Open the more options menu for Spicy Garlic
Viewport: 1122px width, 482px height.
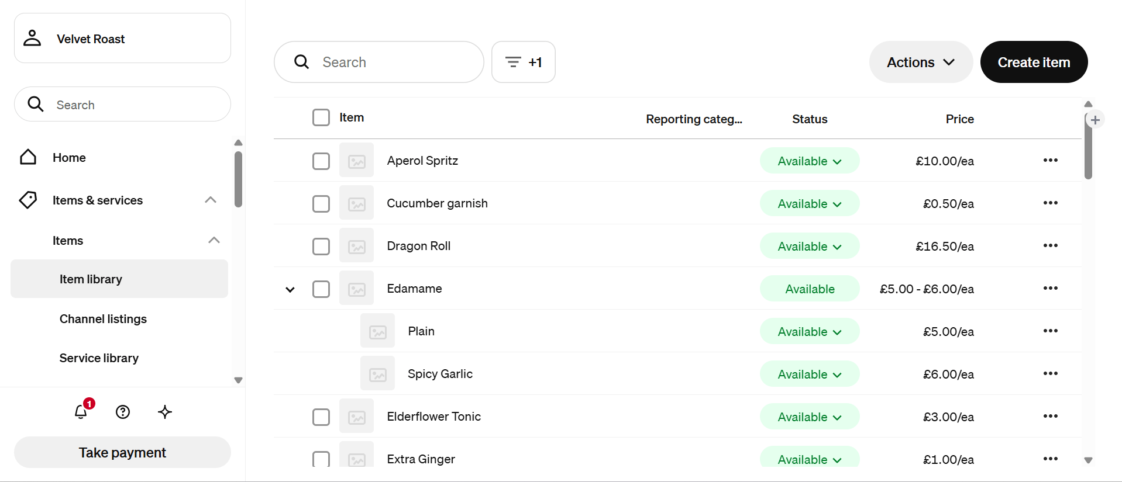point(1051,373)
